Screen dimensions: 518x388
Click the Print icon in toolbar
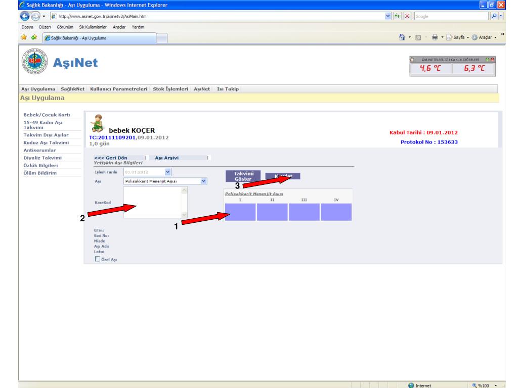click(x=435, y=37)
